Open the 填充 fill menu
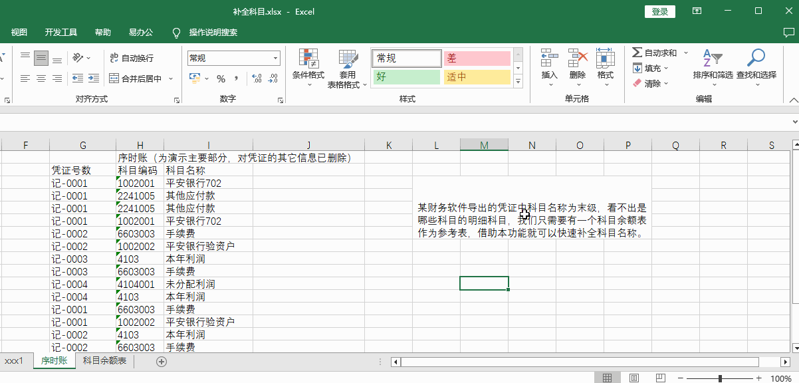The width and height of the screenshot is (799, 383). (x=651, y=68)
